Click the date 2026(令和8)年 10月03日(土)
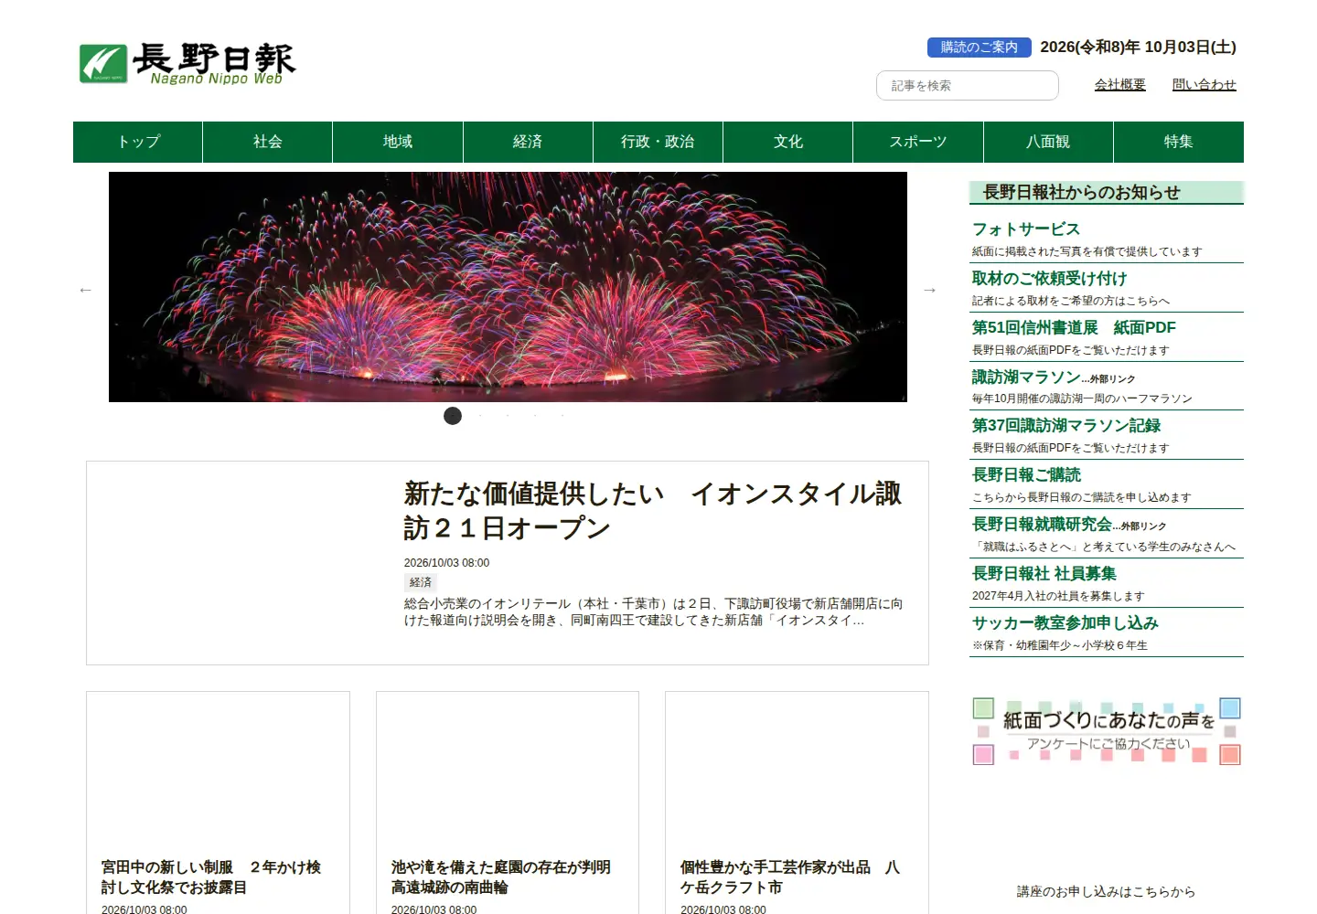The width and height of the screenshot is (1317, 914). [1138, 48]
